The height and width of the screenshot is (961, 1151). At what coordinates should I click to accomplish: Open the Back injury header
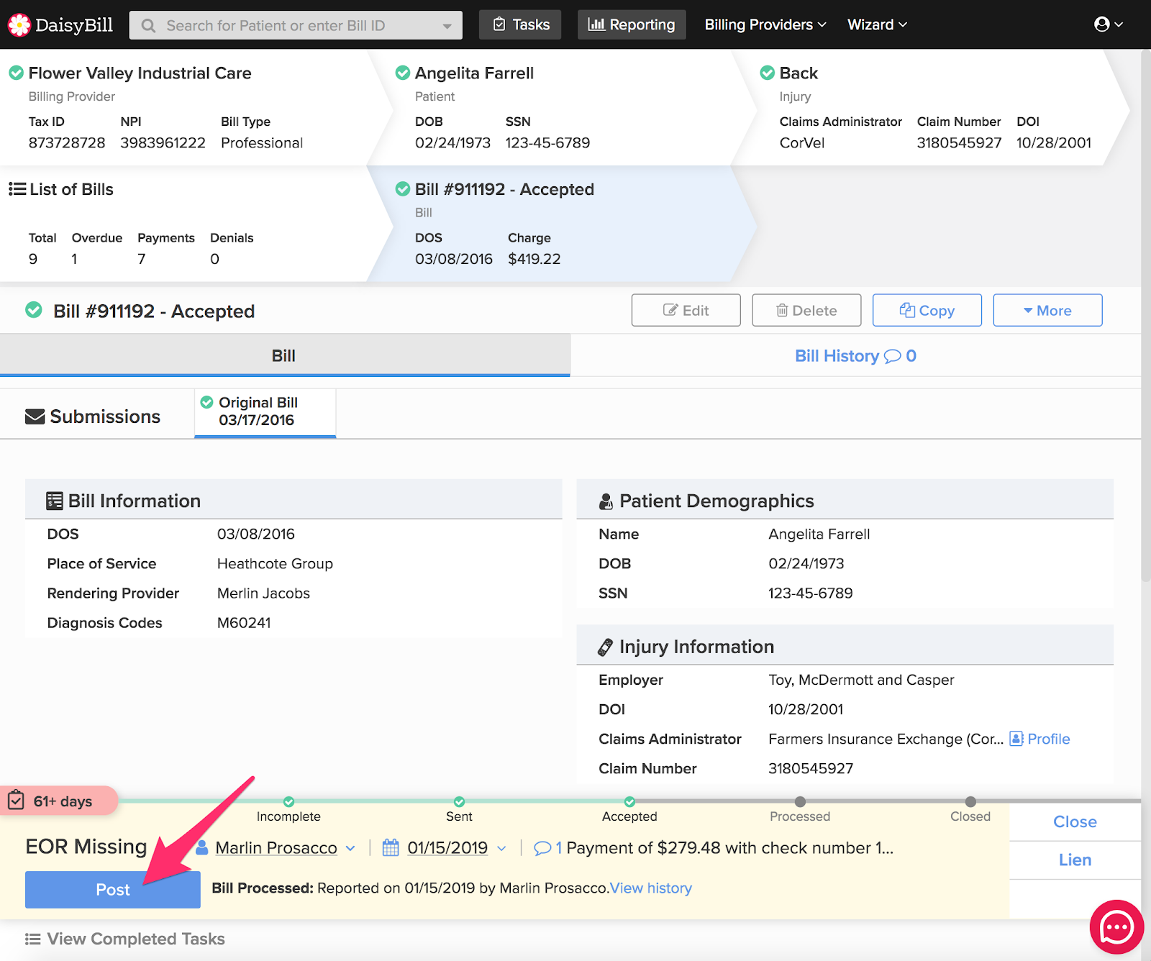coord(799,73)
